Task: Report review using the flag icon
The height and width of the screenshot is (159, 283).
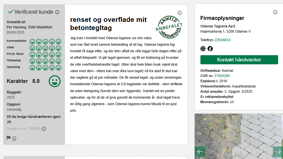Action: pyautogui.click(x=9, y=138)
